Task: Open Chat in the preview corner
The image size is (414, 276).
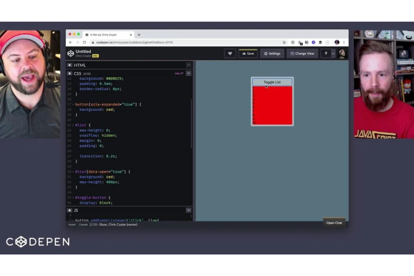Action: click(x=334, y=223)
